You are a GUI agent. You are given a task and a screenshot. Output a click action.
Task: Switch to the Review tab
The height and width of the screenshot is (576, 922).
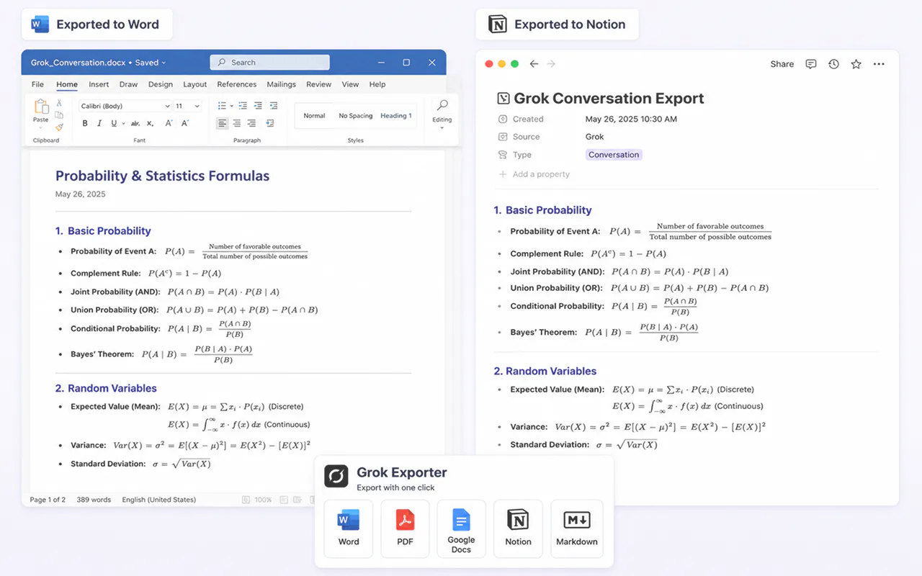(x=318, y=84)
